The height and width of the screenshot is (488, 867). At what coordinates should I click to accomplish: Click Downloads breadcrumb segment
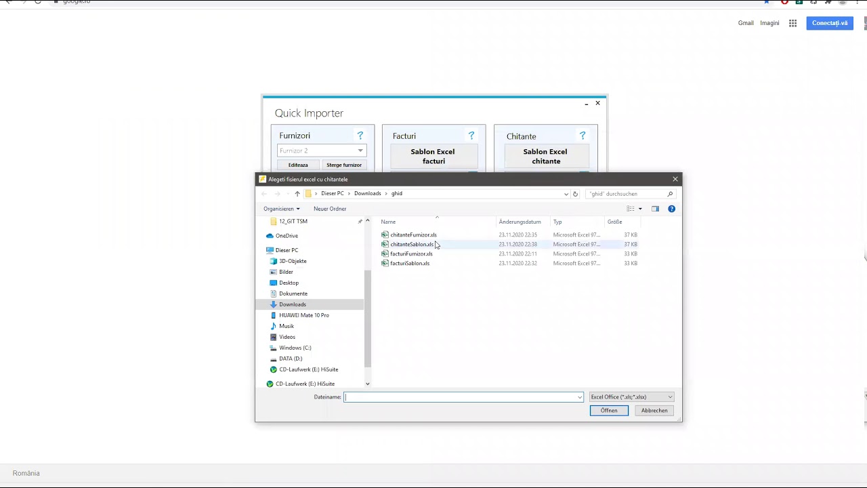tap(367, 194)
